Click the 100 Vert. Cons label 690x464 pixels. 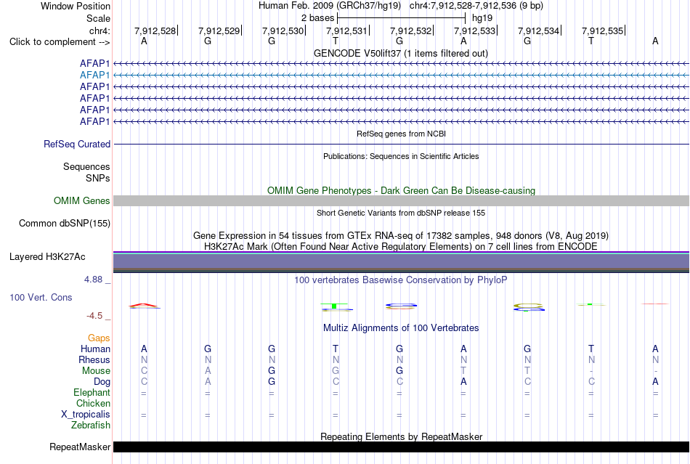click(x=41, y=297)
